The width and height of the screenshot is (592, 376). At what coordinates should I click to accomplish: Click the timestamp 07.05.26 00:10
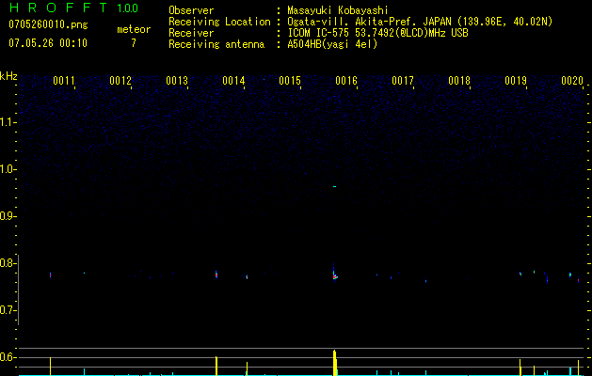[48, 43]
